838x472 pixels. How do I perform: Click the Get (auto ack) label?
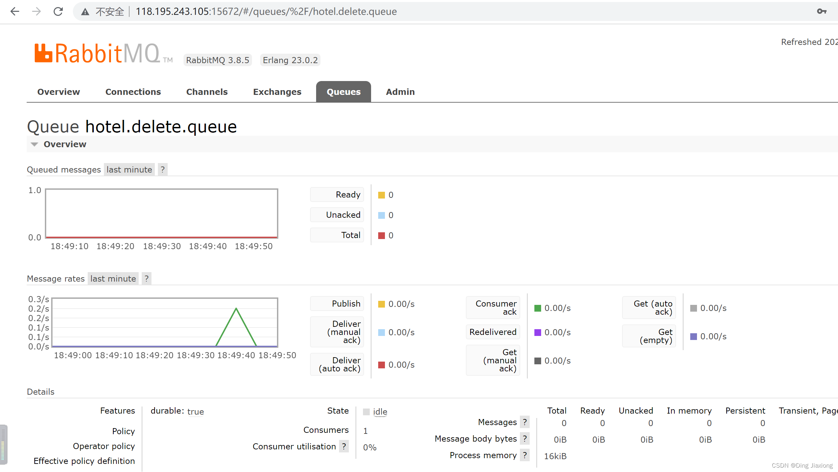[649, 308]
